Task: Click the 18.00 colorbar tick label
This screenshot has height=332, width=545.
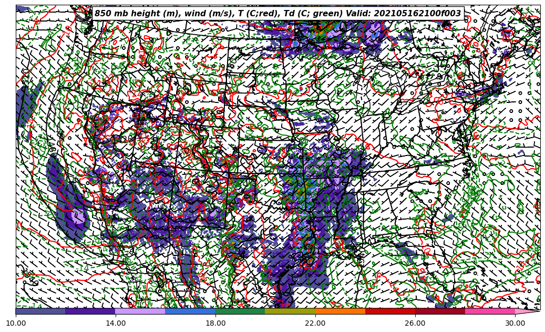Action: coord(215,323)
